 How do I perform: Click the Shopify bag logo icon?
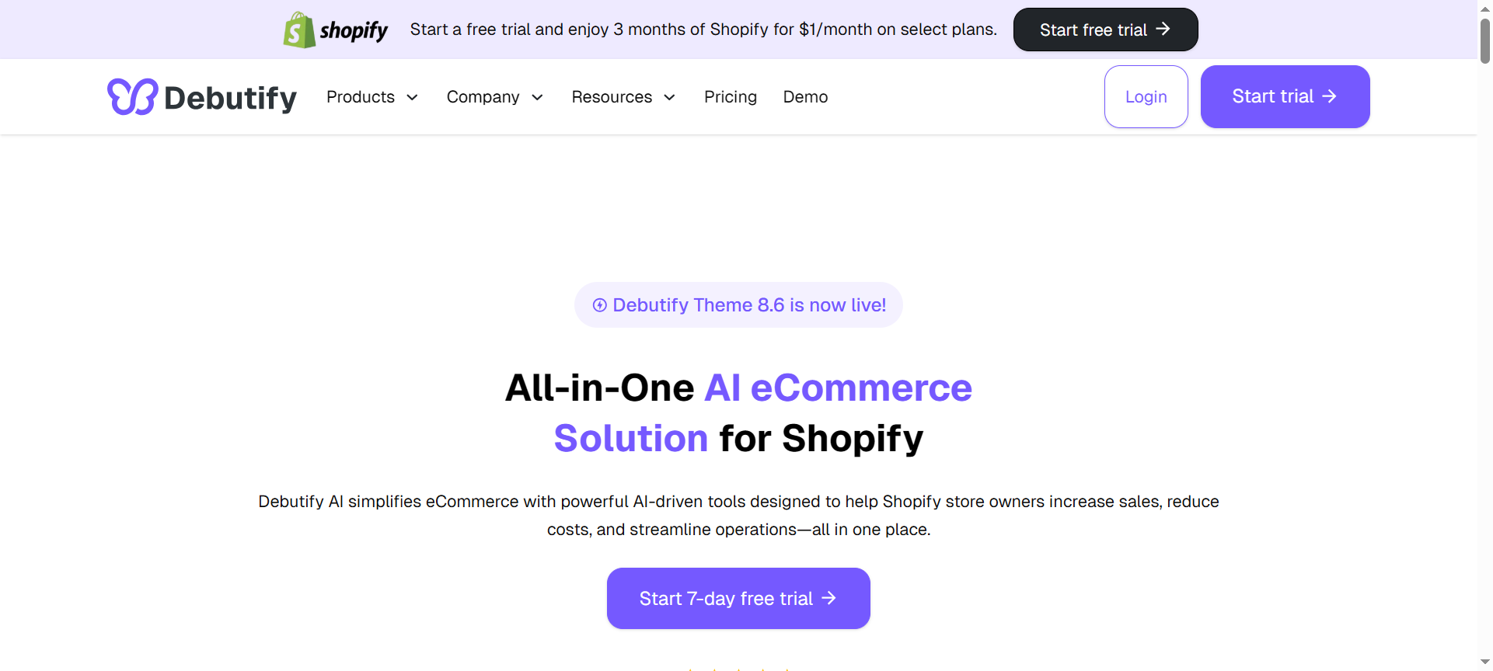click(x=299, y=30)
